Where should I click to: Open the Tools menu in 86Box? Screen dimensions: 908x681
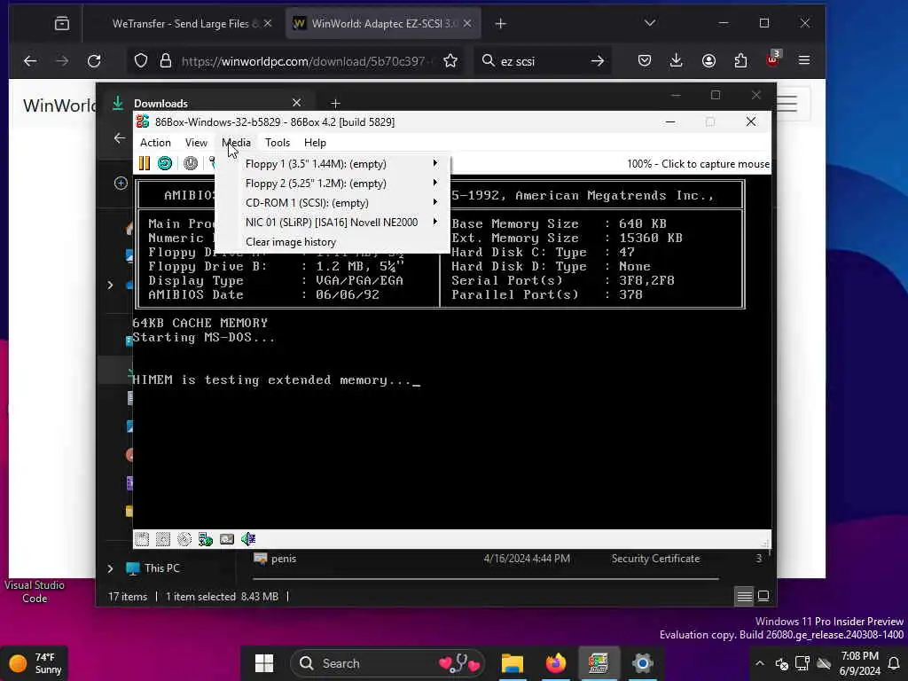click(278, 143)
